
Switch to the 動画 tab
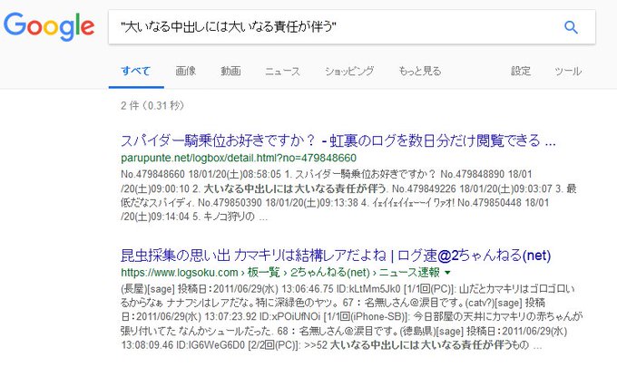pos(230,71)
